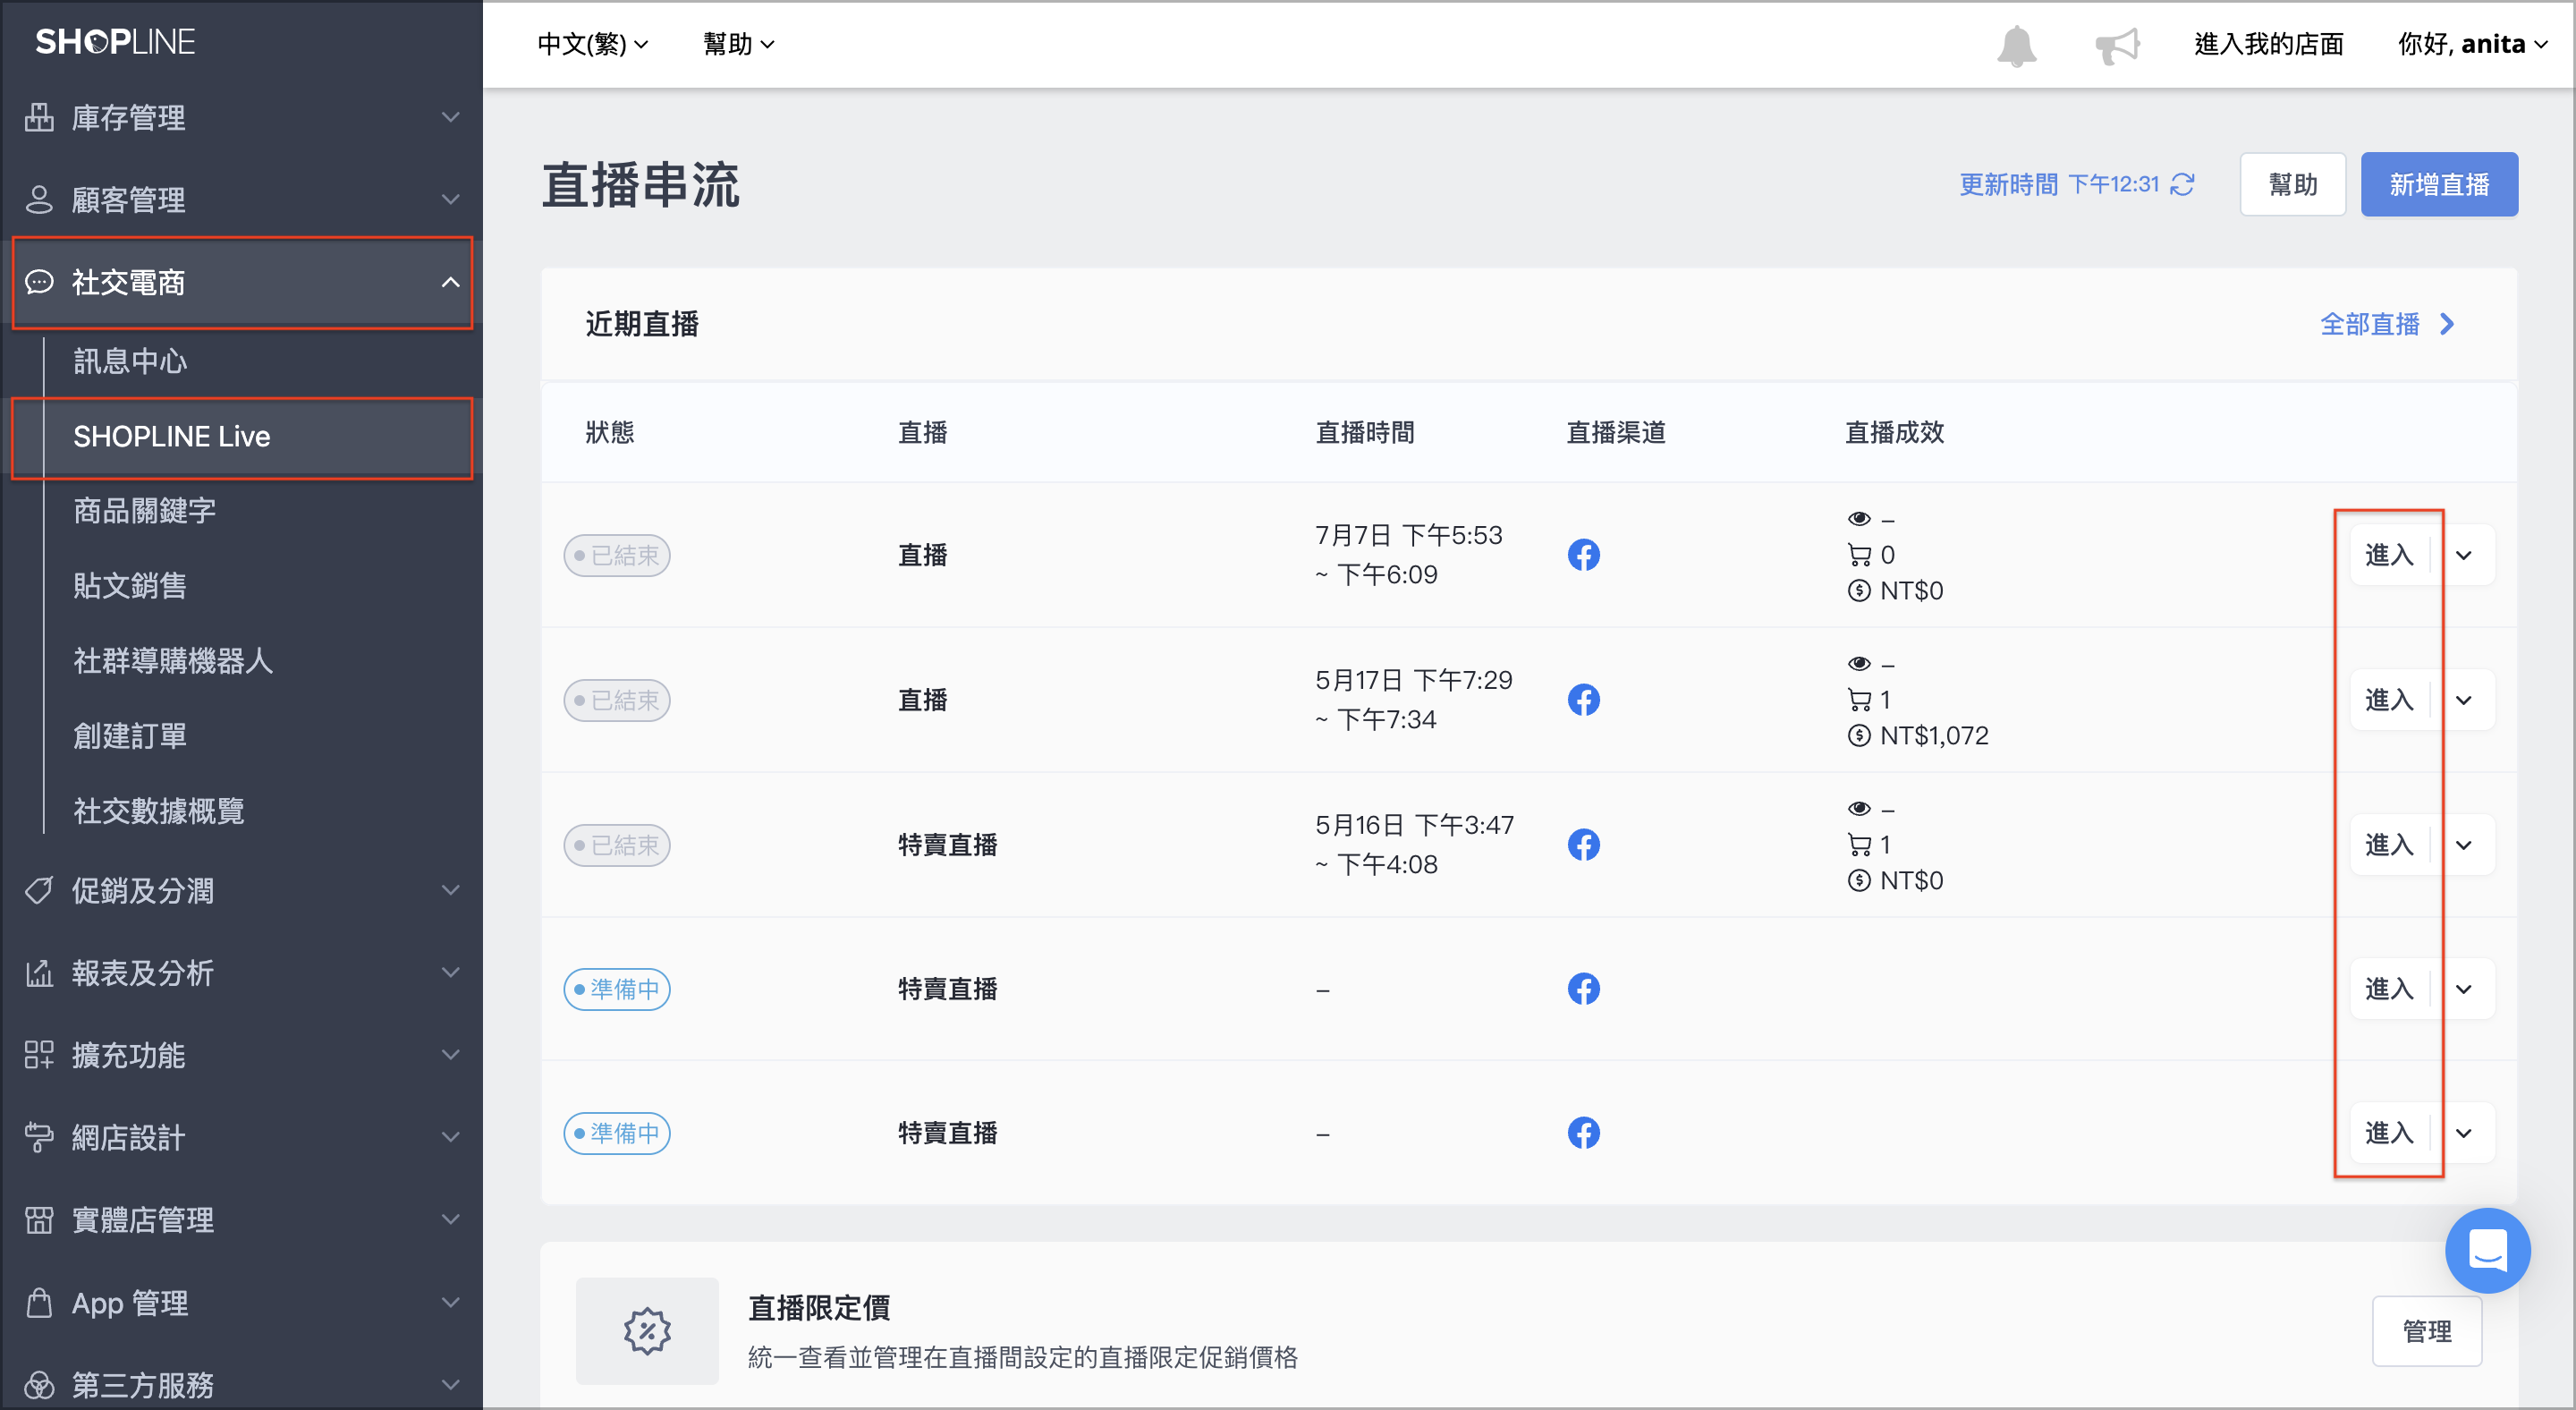The width and height of the screenshot is (2576, 1410).
Task: Collapse the 社交電商 menu
Action: [x=451, y=282]
